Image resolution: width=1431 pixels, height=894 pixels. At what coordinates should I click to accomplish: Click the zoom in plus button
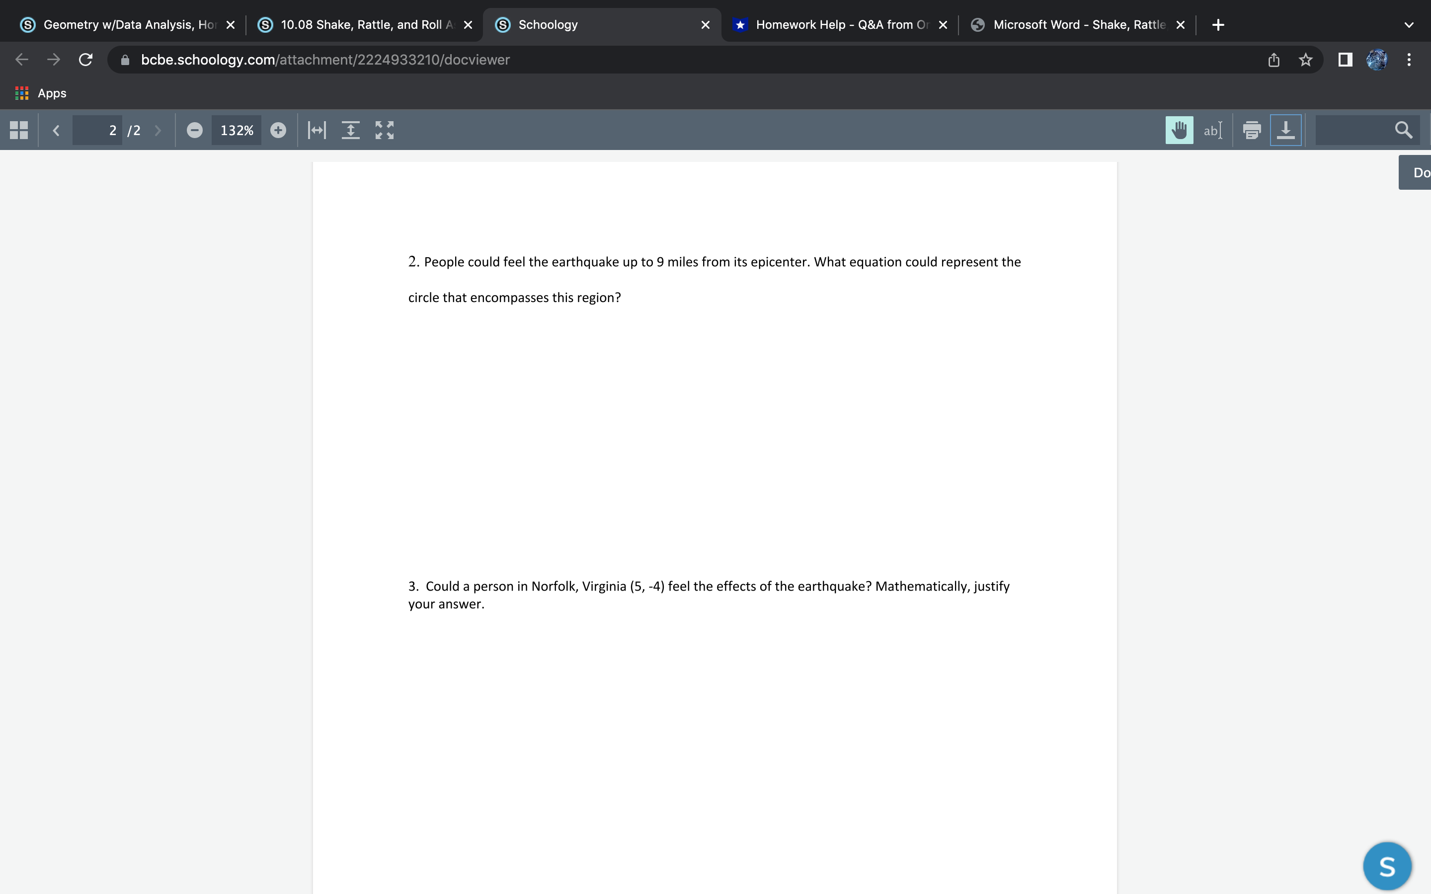(x=278, y=130)
